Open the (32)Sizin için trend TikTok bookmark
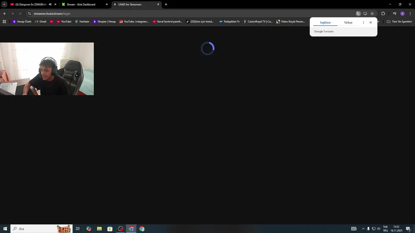The image size is (415, 233). point(200,22)
